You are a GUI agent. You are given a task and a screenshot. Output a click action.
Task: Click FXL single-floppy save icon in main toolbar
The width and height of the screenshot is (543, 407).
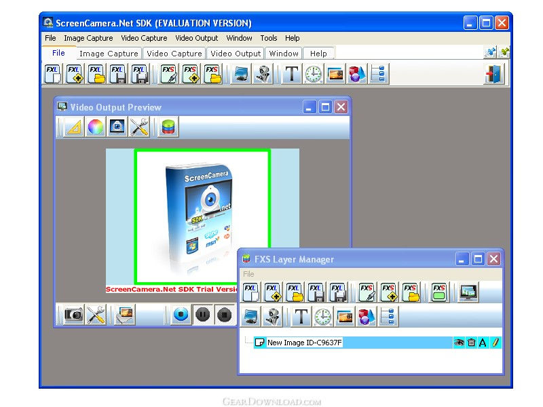tap(118, 74)
